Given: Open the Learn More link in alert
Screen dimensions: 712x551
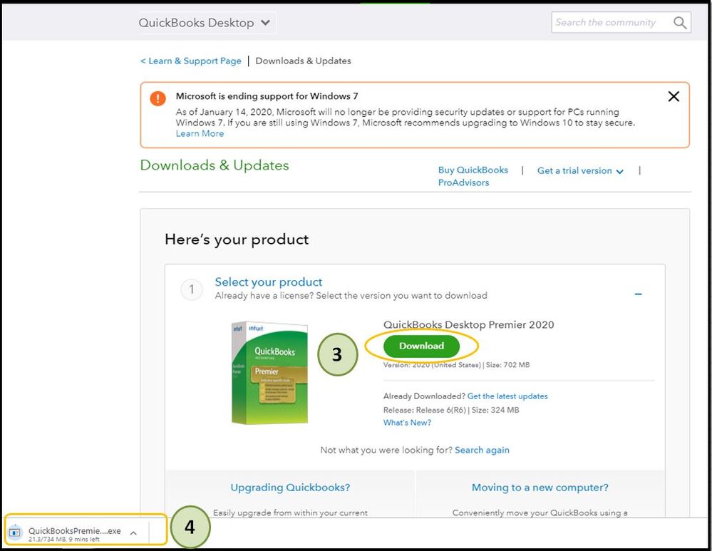Looking at the screenshot, I should point(200,134).
